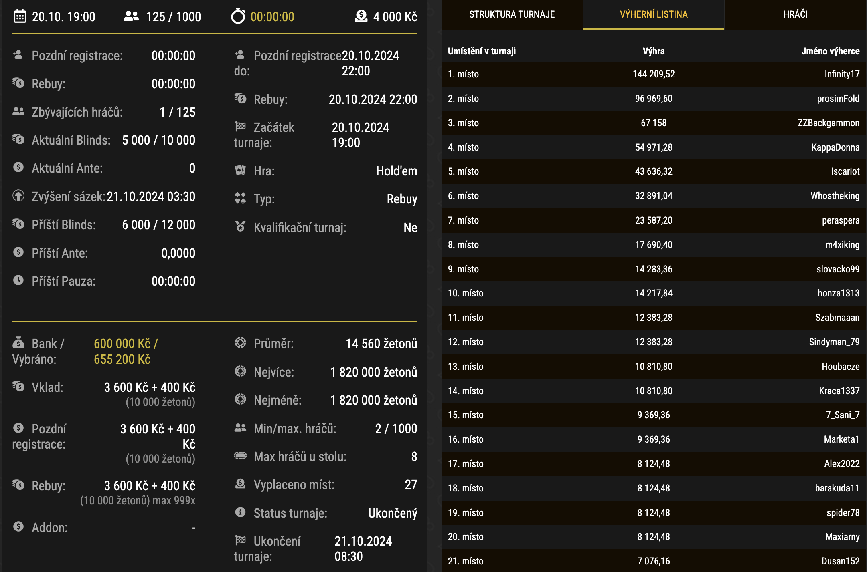Click the Houbacze winner name
This screenshot has width=867, height=572.
point(841,367)
